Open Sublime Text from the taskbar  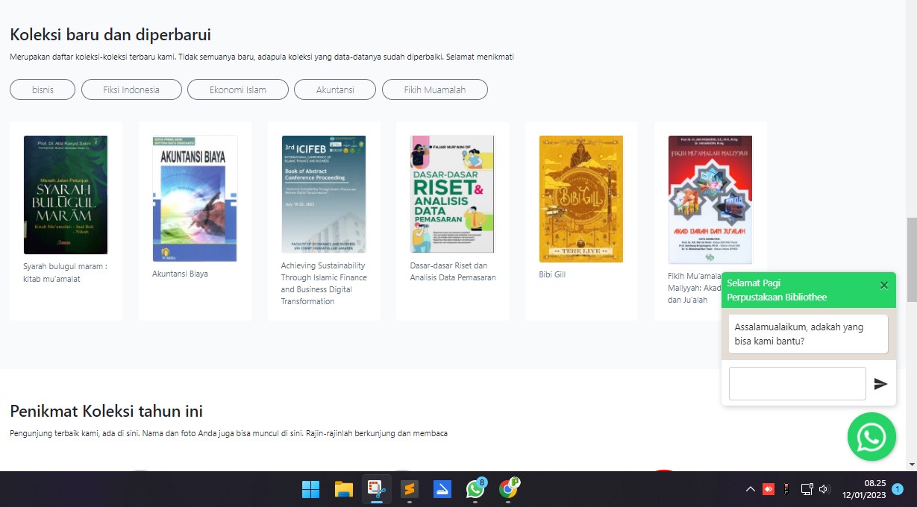point(409,489)
